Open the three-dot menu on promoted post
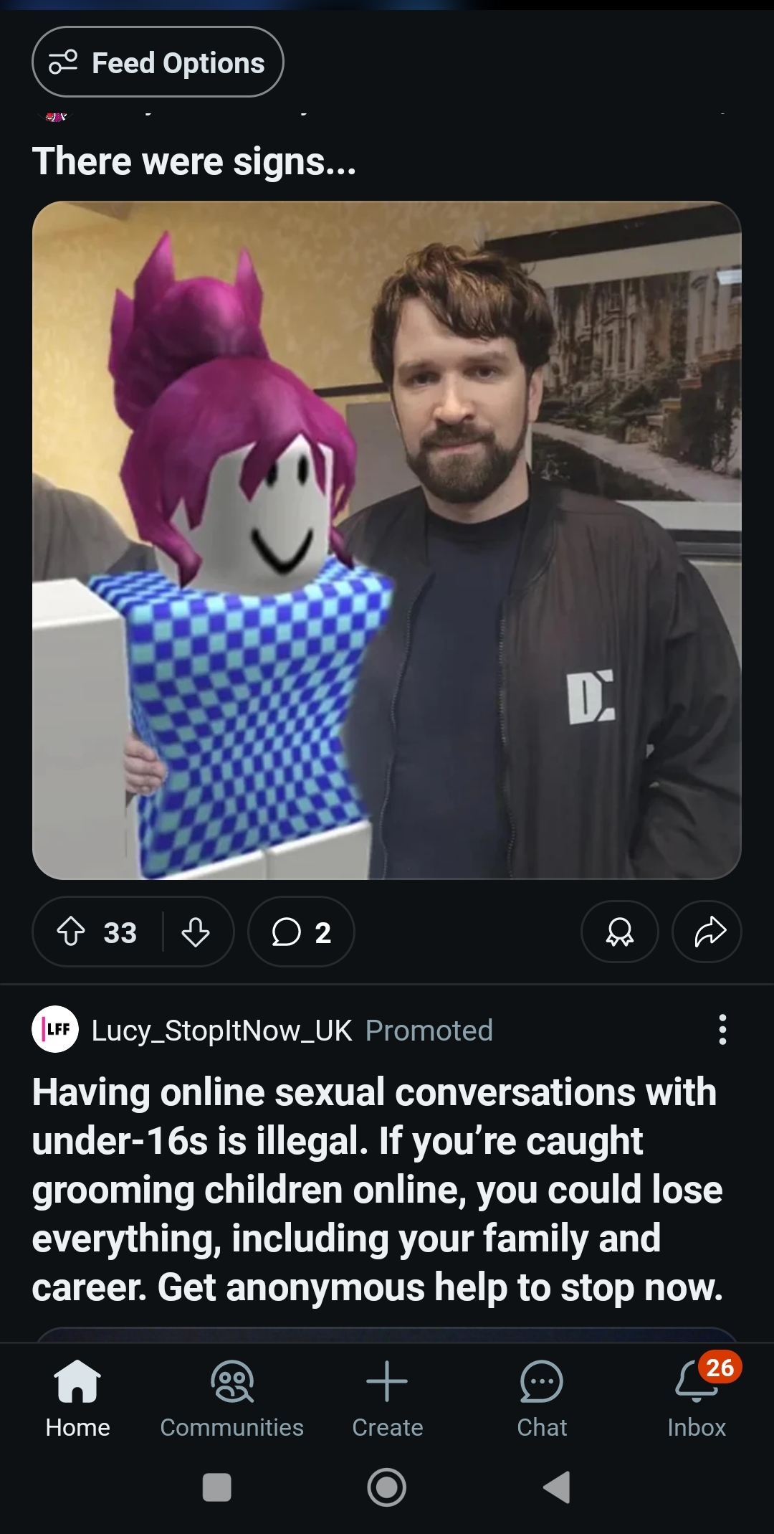Image resolution: width=774 pixels, height=1534 pixels. point(722,1030)
